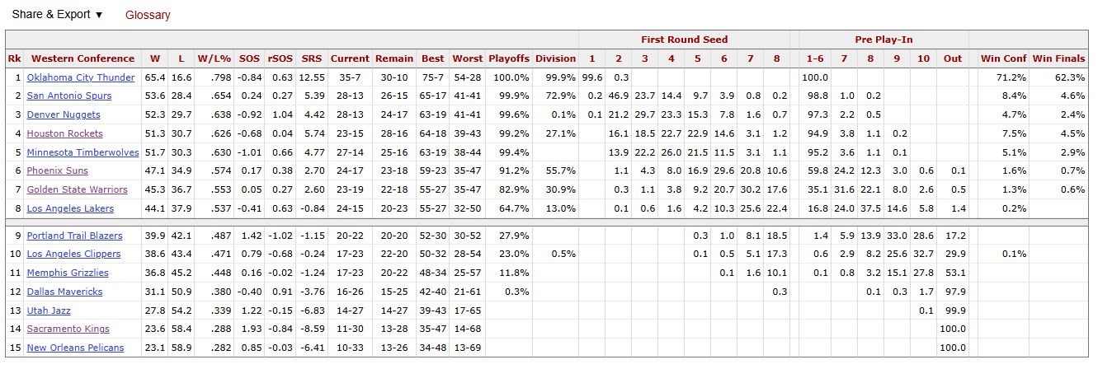The width and height of the screenshot is (1098, 369).
Task: Open the New Orleans Pelicans link
Action: pyautogui.click(x=75, y=348)
